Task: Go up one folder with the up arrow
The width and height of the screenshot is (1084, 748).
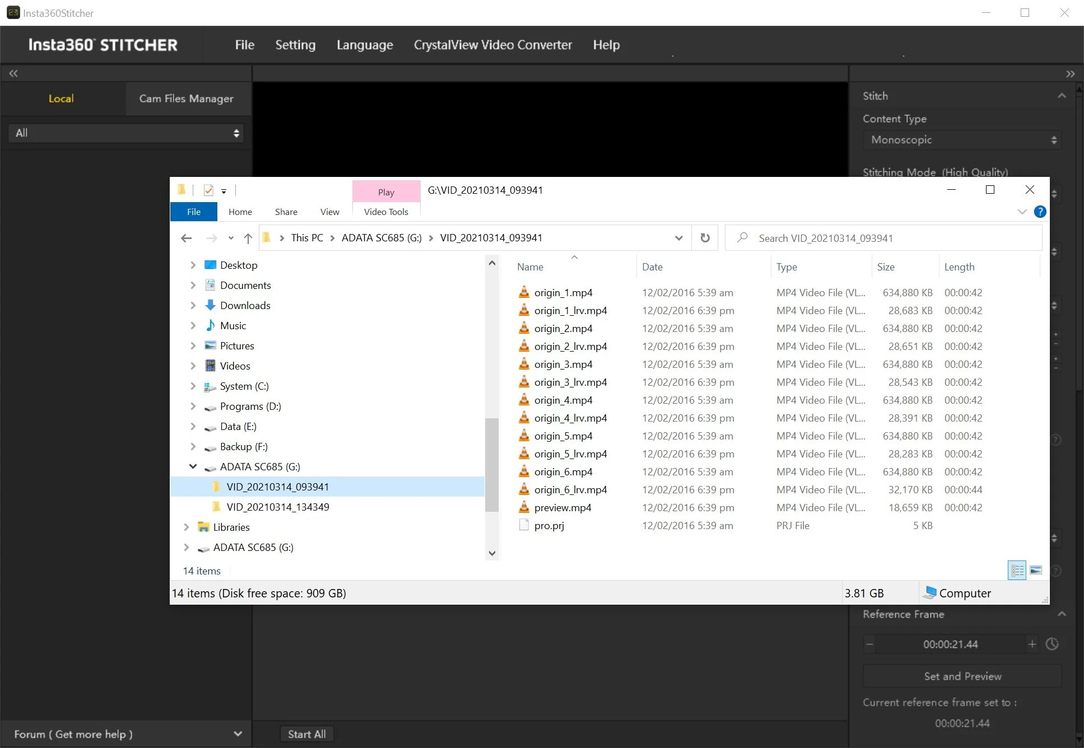Action: tap(248, 238)
